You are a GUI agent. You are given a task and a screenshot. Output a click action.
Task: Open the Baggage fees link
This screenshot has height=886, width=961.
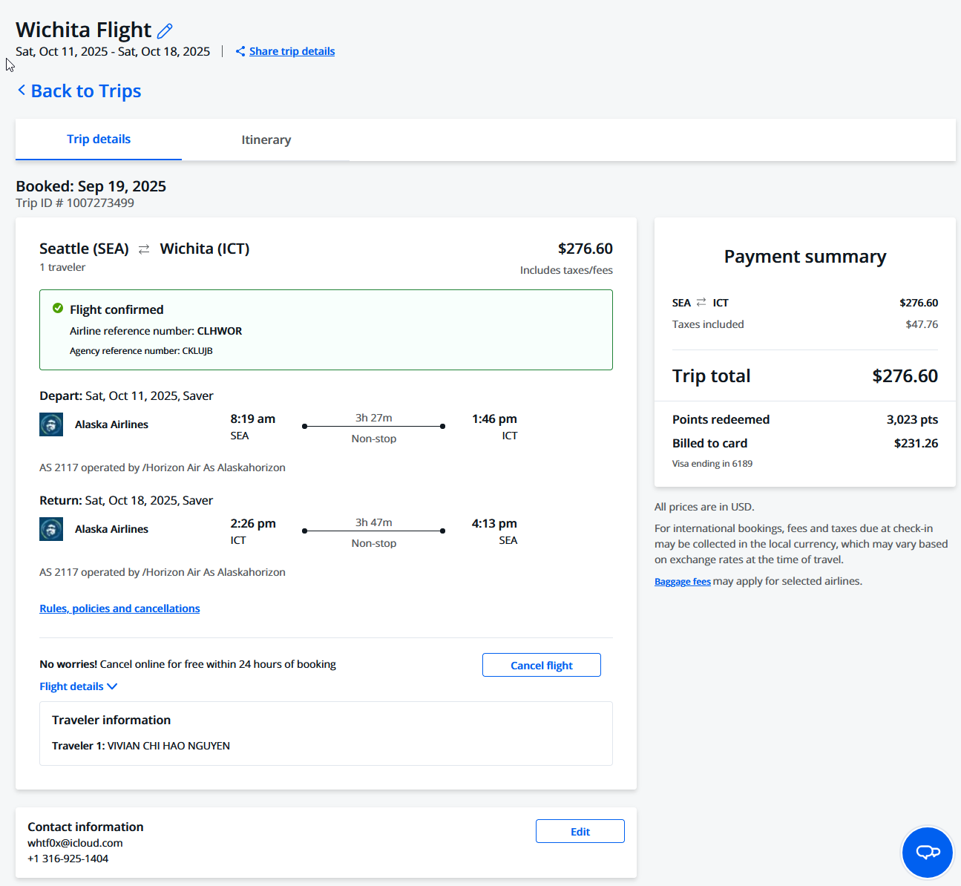682,582
